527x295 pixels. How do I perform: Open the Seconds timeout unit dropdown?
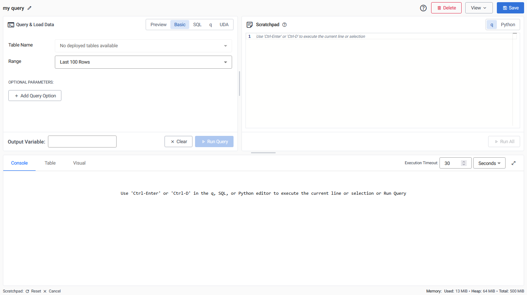click(x=489, y=163)
